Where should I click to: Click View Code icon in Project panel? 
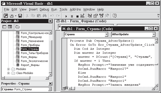4,27
